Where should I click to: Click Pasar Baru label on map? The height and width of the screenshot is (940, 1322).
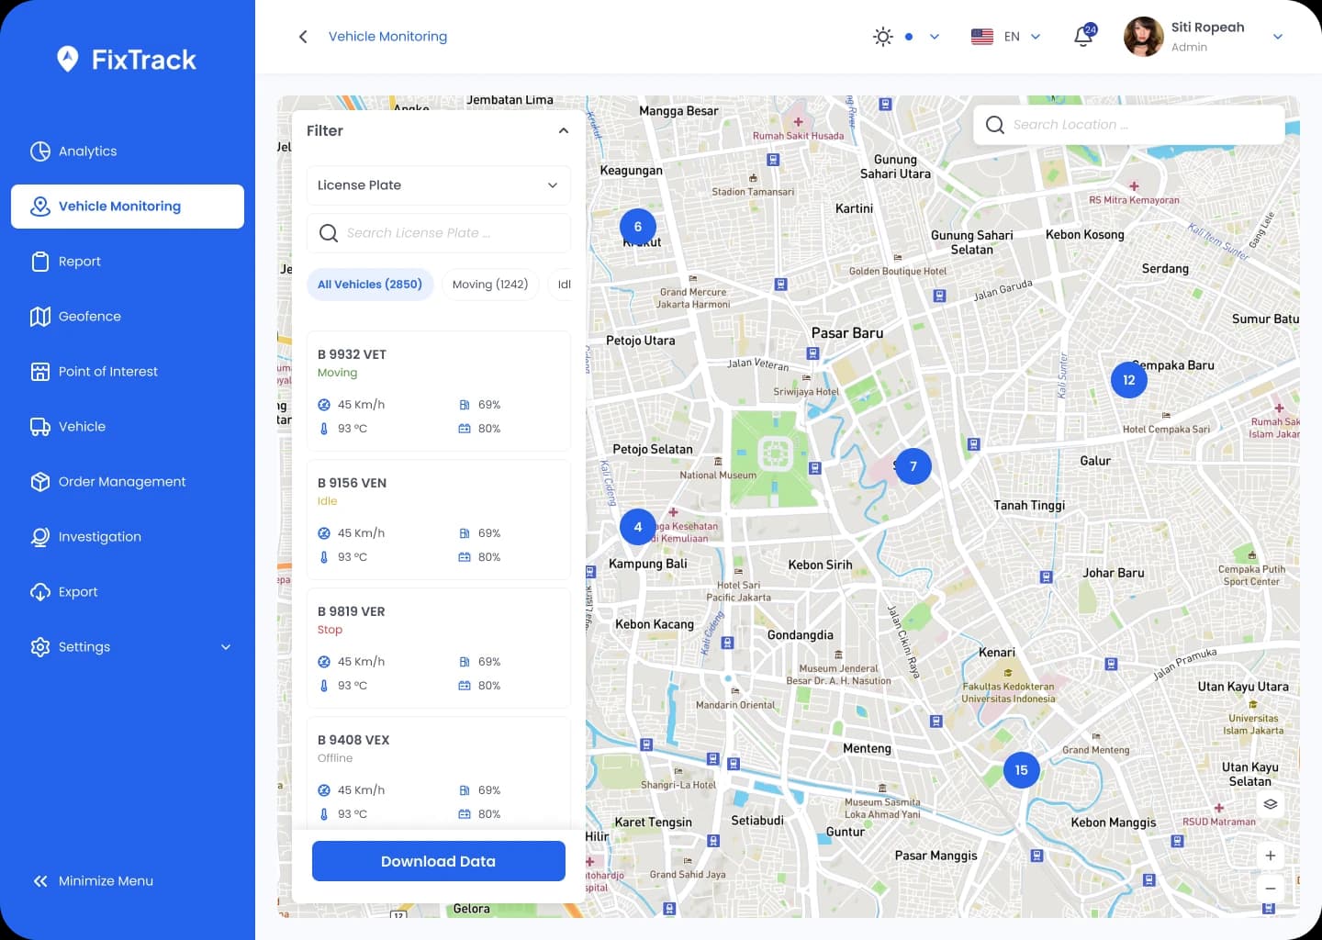point(847,333)
